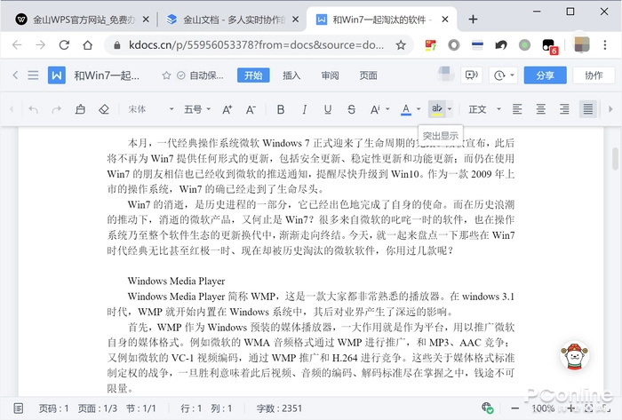Decrease font size with A- icon
This screenshot has width=622, height=420.
click(251, 109)
